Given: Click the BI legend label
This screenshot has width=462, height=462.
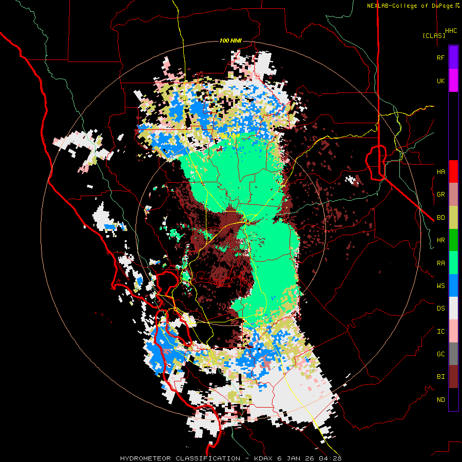Looking at the screenshot, I should click(x=440, y=377).
